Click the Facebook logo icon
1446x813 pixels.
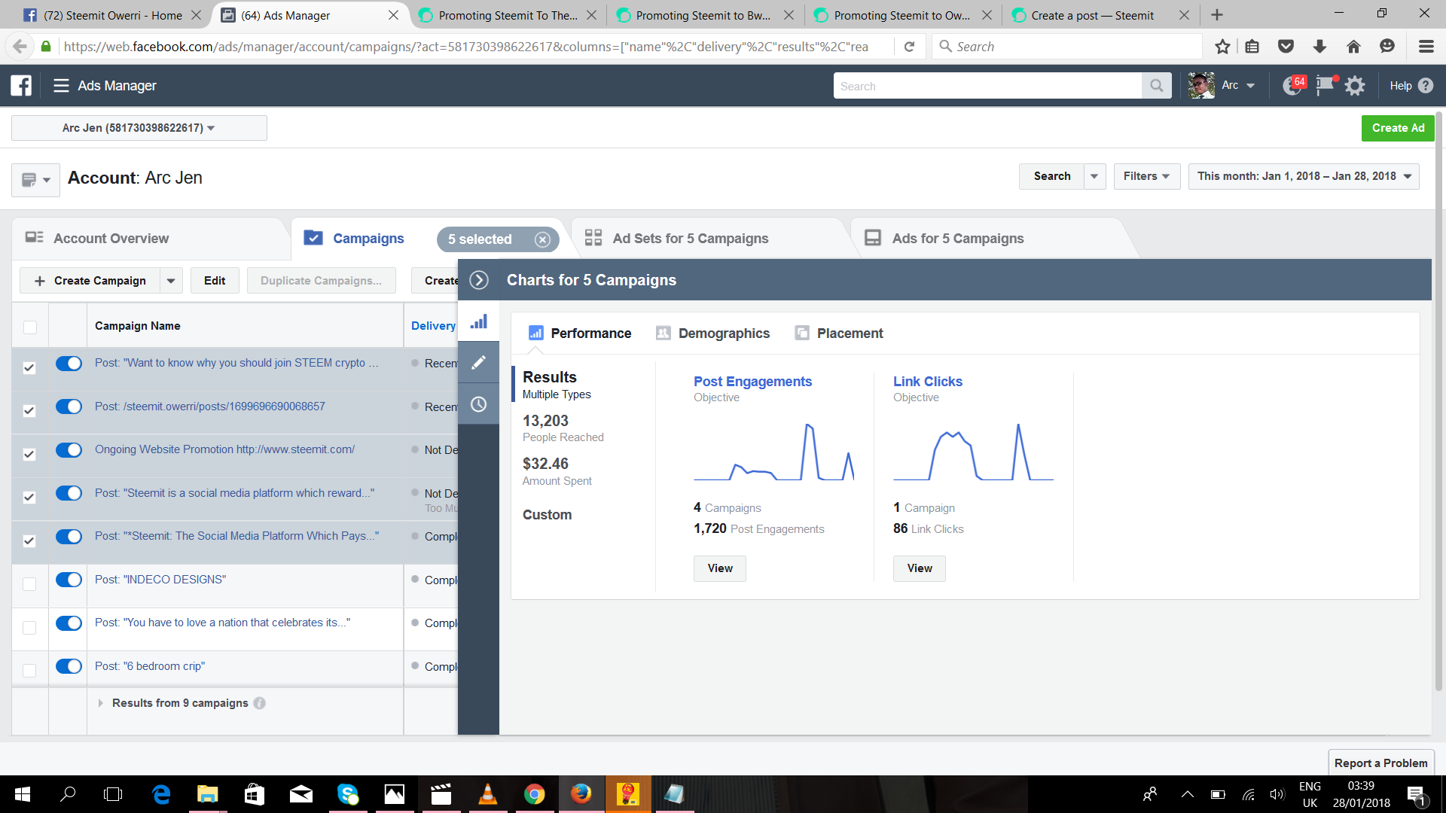pos(21,86)
